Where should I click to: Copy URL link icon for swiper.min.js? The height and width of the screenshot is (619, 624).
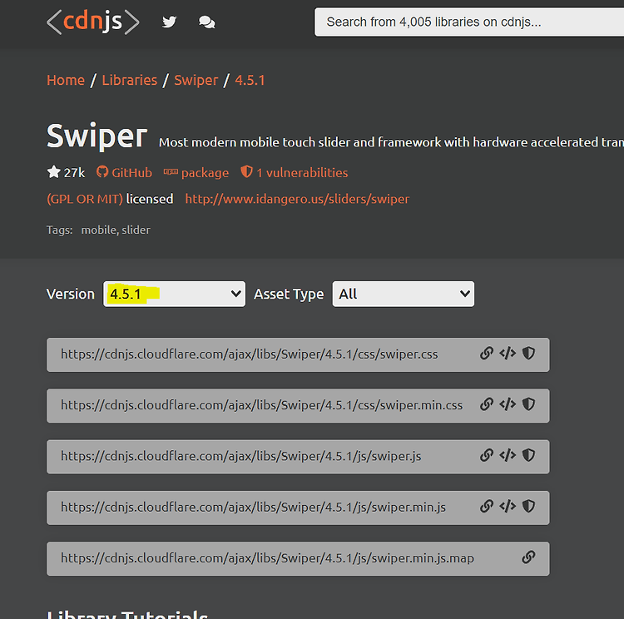[x=487, y=506]
